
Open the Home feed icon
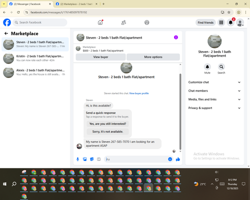100,22
